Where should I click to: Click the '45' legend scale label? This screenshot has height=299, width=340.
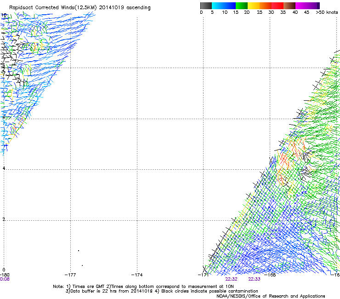306,12
